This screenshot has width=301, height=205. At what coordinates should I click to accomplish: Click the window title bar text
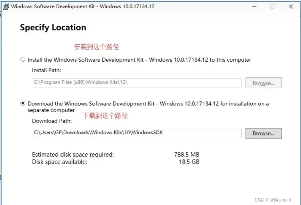[x=83, y=6]
